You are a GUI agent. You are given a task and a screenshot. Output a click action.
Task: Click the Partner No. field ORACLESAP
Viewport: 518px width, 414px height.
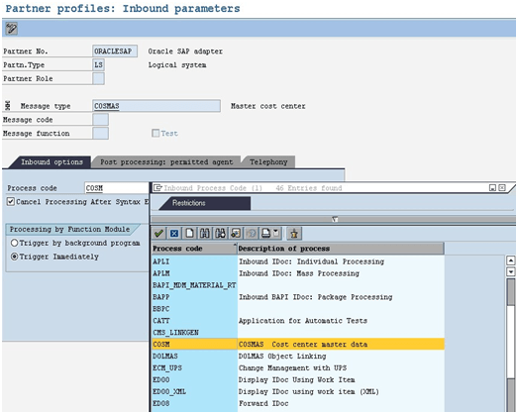115,52
